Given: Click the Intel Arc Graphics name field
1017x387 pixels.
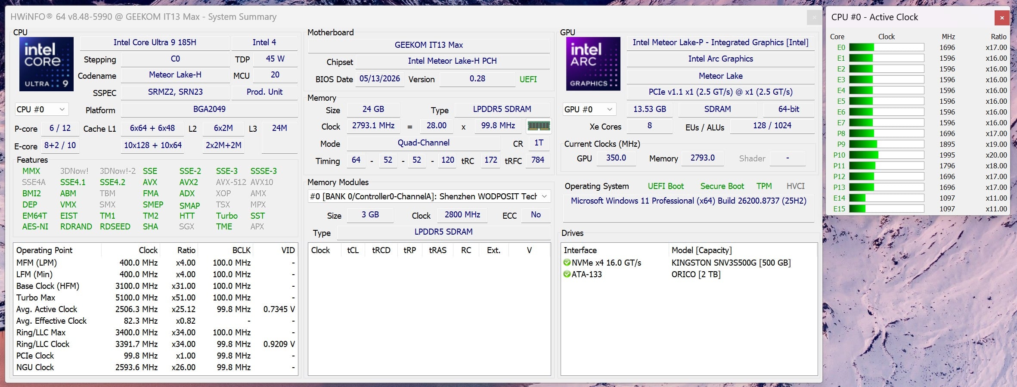Looking at the screenshot, I should pos(721,59).
